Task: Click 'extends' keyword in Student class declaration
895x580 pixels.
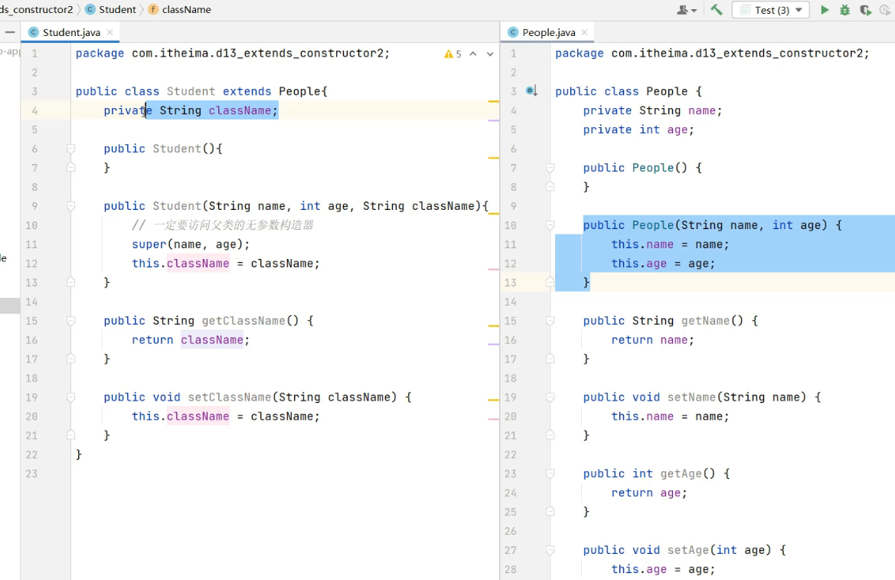Action: (247, 91)
